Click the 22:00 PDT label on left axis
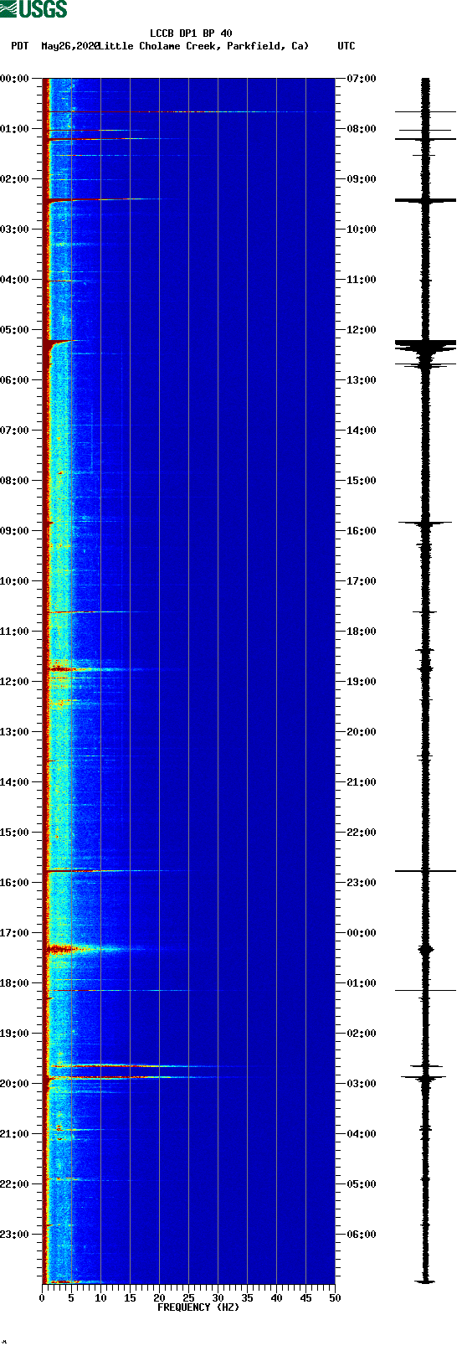Viewport: 462px width, 1351px height. coord(15,1184)
